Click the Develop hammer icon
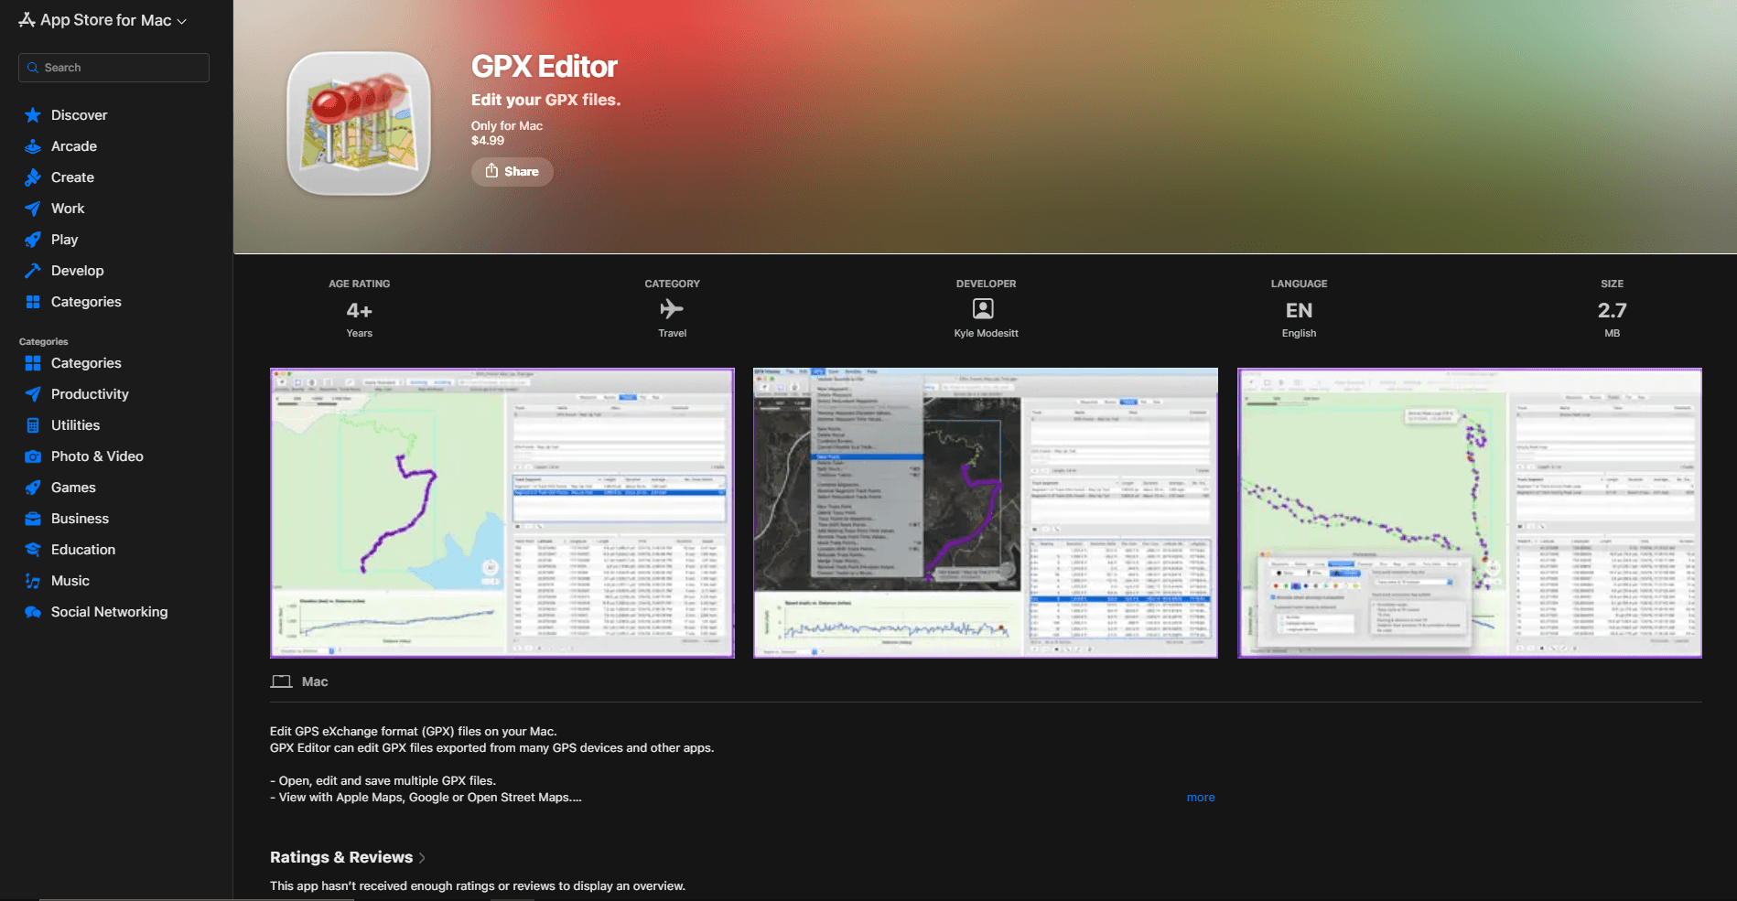 click(x=33, y=271)
